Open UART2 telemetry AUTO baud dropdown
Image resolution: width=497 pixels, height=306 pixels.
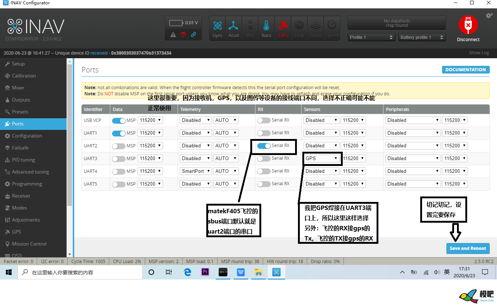coord(226,146)
